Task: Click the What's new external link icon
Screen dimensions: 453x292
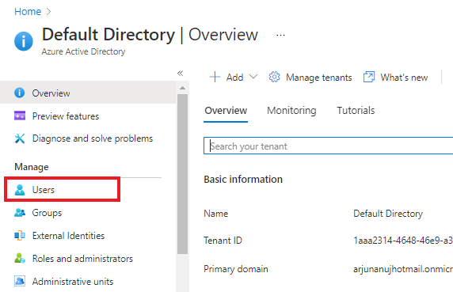Action: click(x=369, y=77)
